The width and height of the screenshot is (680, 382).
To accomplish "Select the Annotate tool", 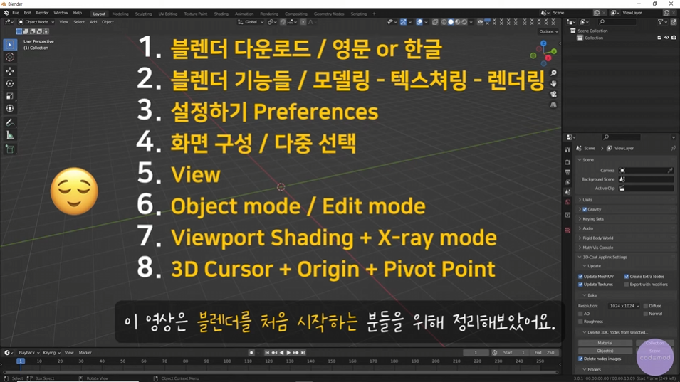I will (10, 123).
